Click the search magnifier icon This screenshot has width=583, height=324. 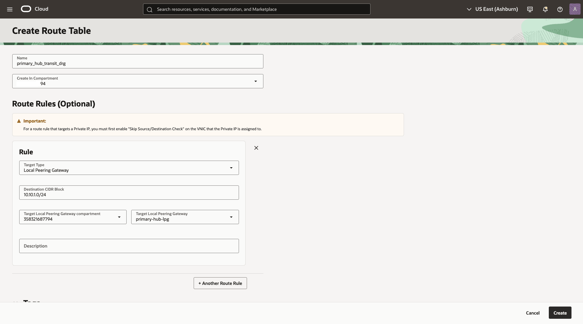point(149,9)
